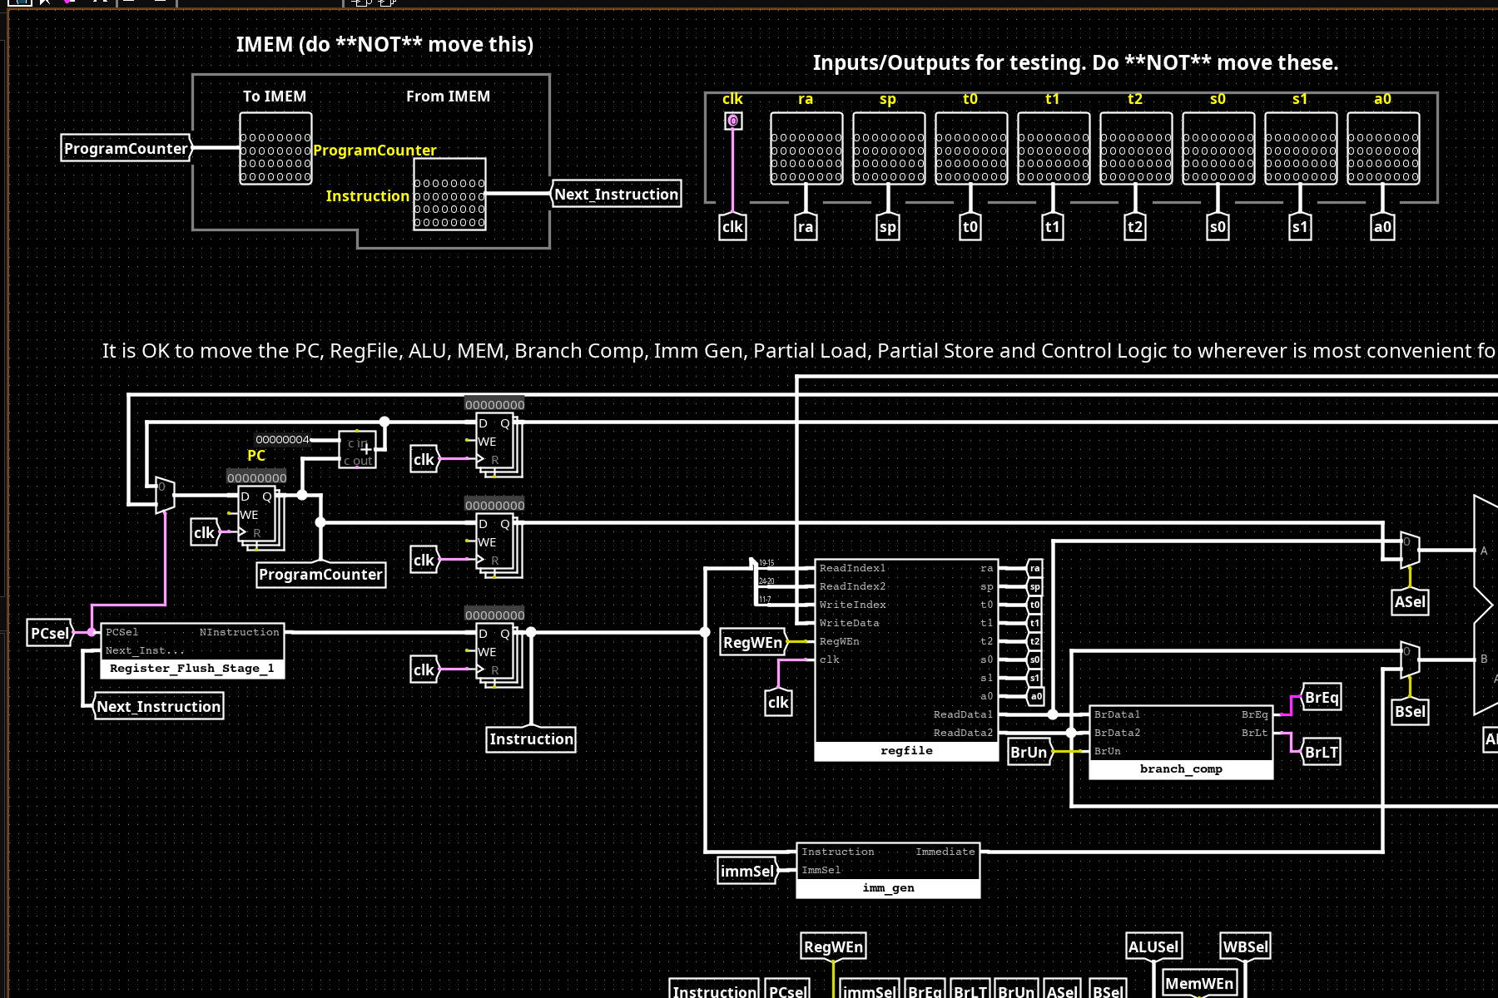This screenshot has width=1498, height=998.
Task: Select the Register_Flush_Stage_1 subcircuit
Action: coord(191,650)
